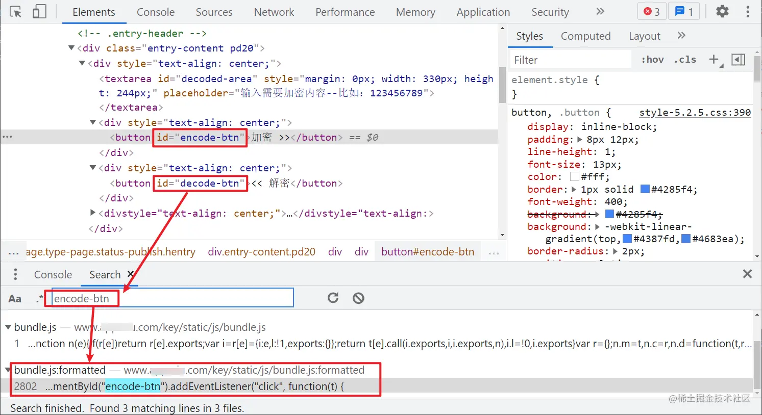Add a new style rule plus icon
The image size is (762, 415).
tap(715, 60)
